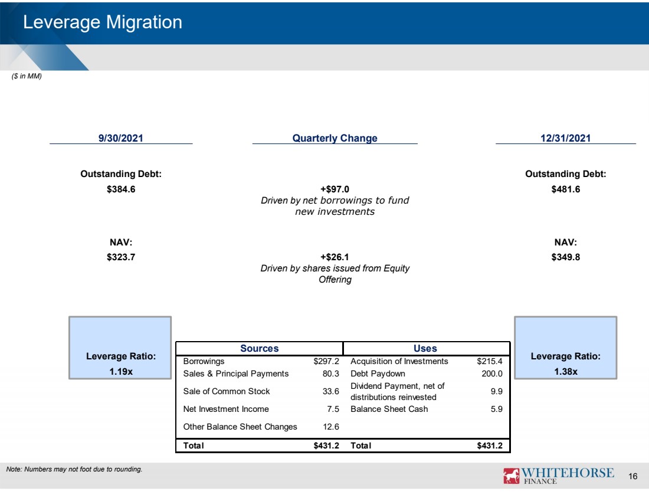Click 'Other Balance Sheet Changes' row label
The image size is (649, 501).
pos(240,427)
